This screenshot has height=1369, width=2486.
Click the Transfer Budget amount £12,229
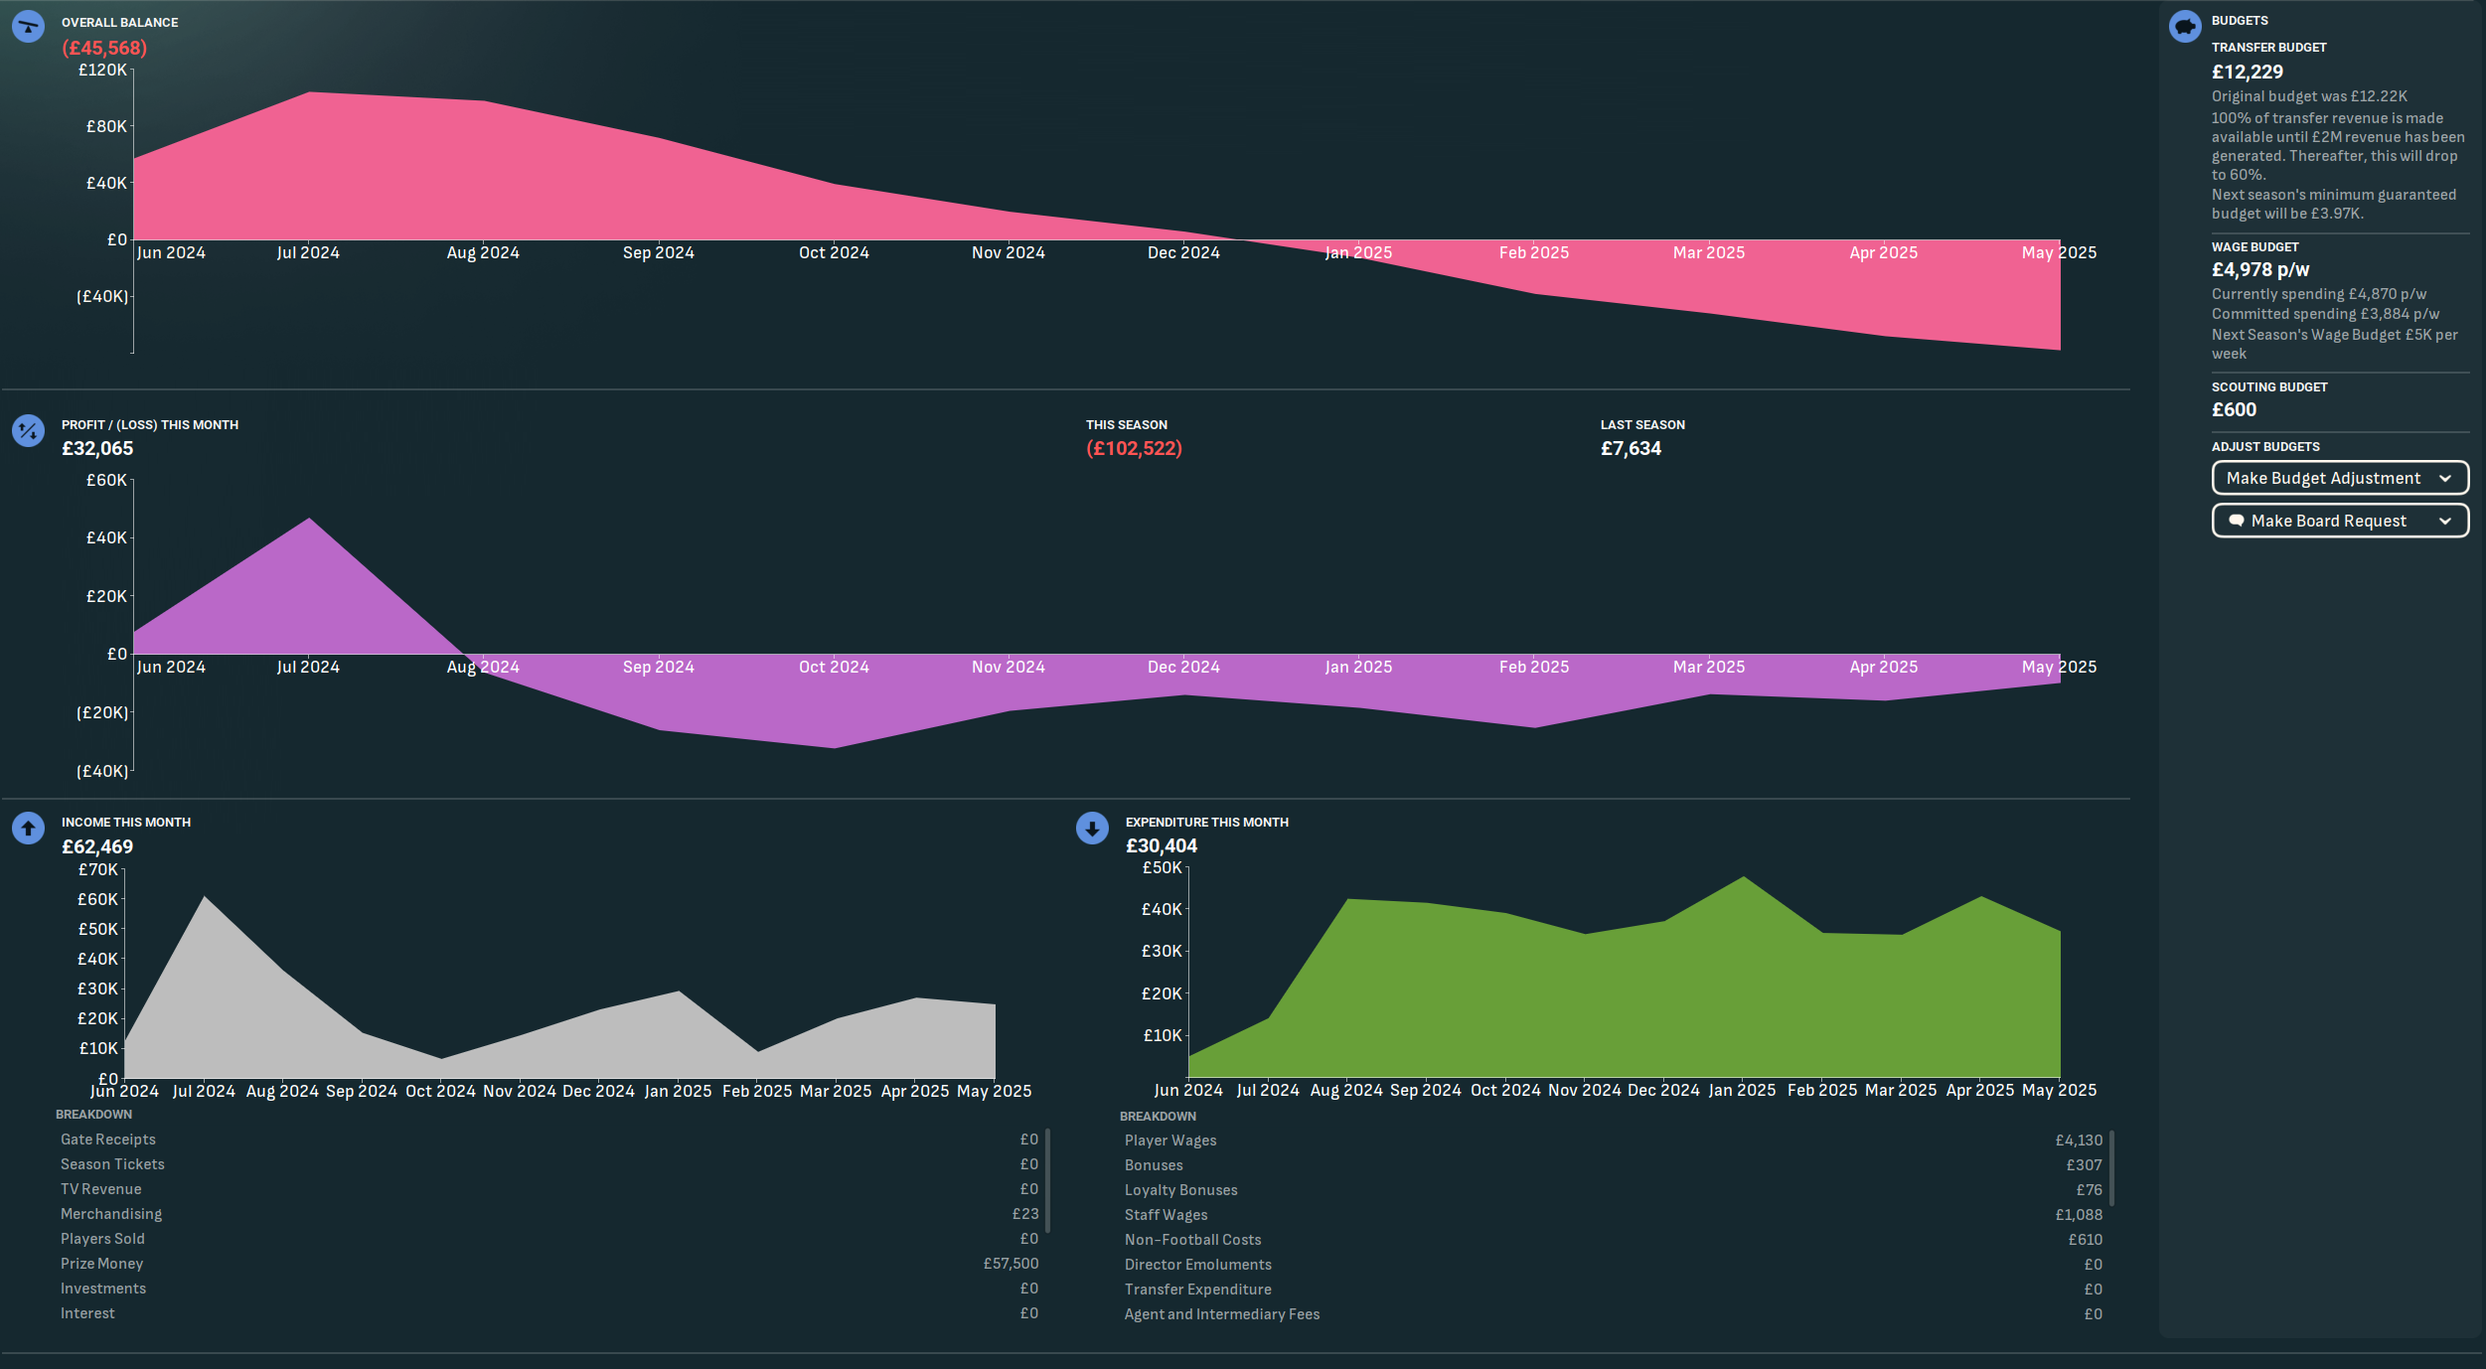click(x=2247, y=72)
